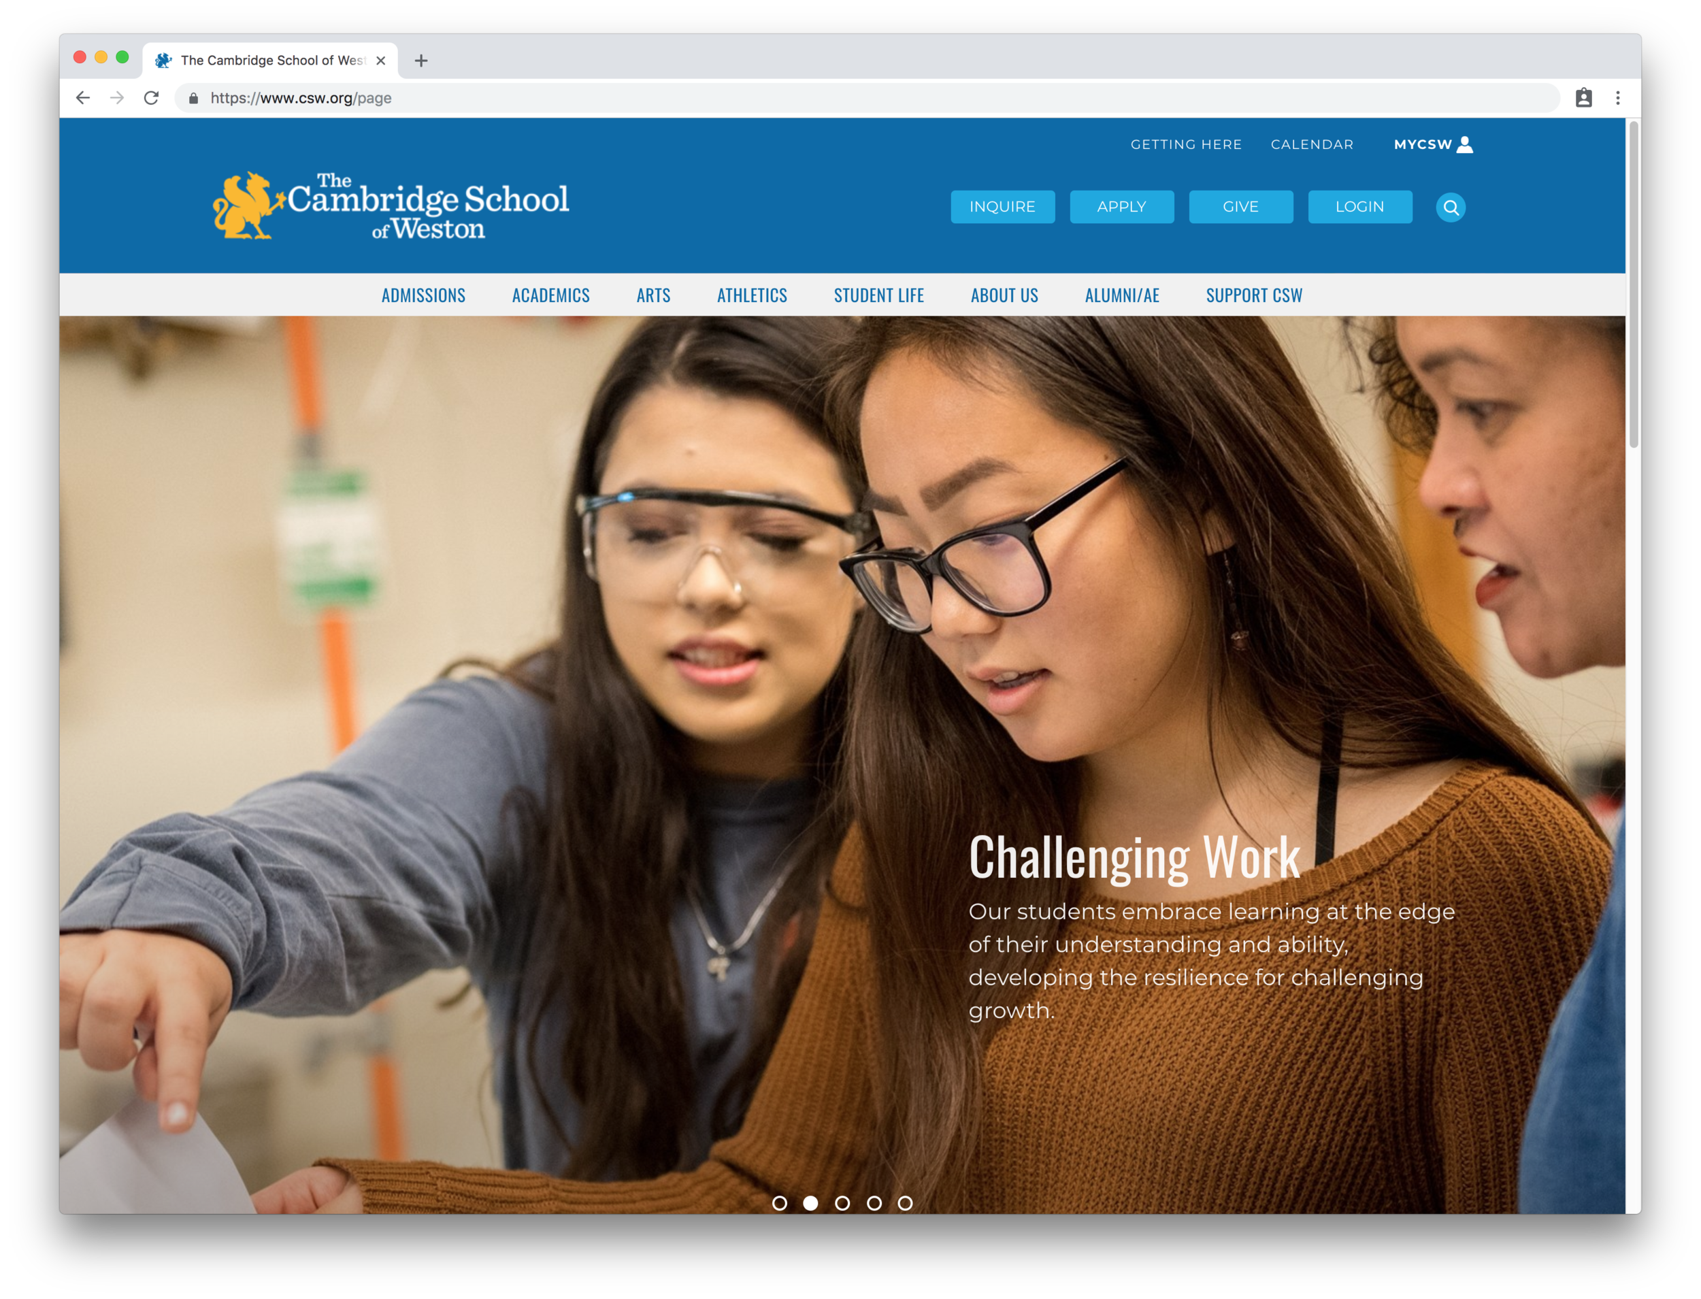Expand the ADMISSIONS navigation dropdown
The width and height of the screenshot is (1701, 1299).
coord(421,295)
